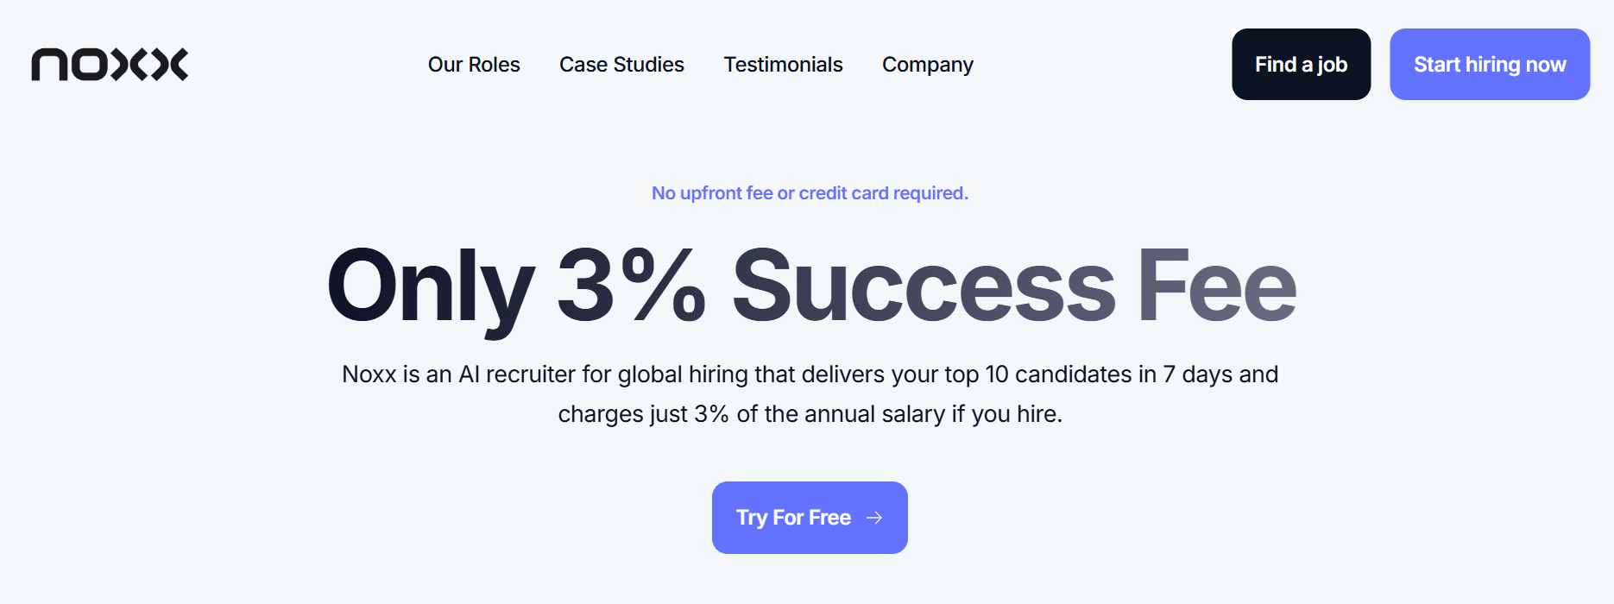This screenshot has height=604, width=1614.
Task: Click the 'o' letterform in the noxx logo
Action: 90,64
